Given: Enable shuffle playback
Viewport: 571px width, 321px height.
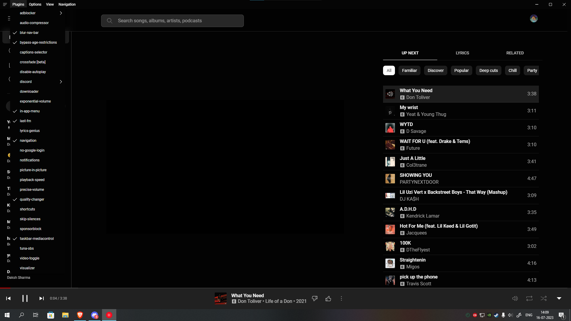Looking at the screenshot, I should click(543, 298).
